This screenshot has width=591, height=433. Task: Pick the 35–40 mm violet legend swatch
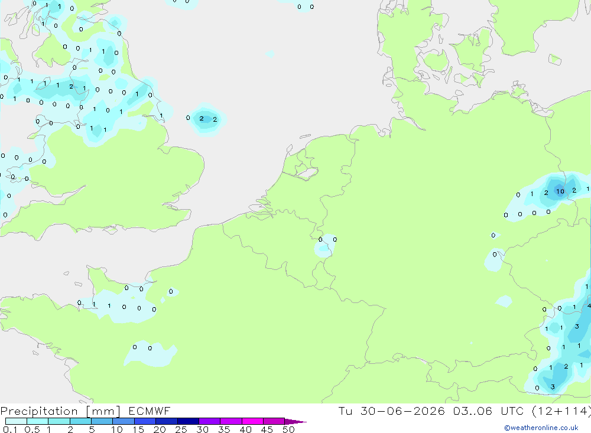(x=231, y=421)
